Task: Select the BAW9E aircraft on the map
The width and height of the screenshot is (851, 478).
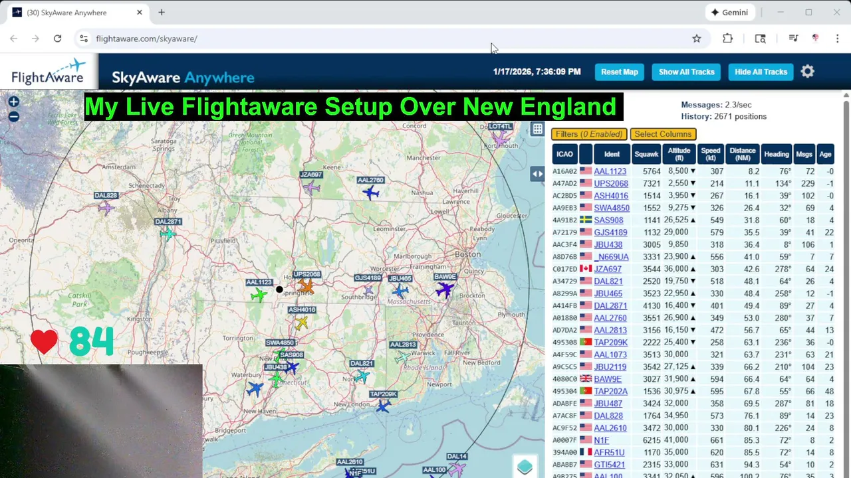Action: (445, 289)
